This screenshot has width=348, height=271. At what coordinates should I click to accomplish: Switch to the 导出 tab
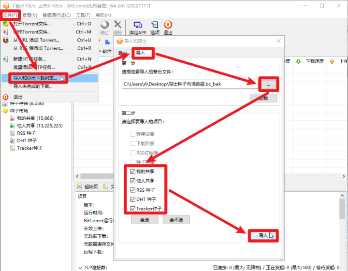click(122, 53)
